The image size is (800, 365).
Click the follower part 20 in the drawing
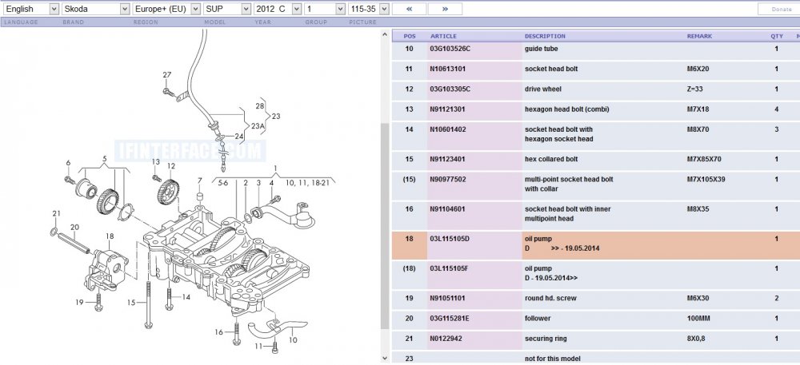pyautogui.click(x=74, y=242)
